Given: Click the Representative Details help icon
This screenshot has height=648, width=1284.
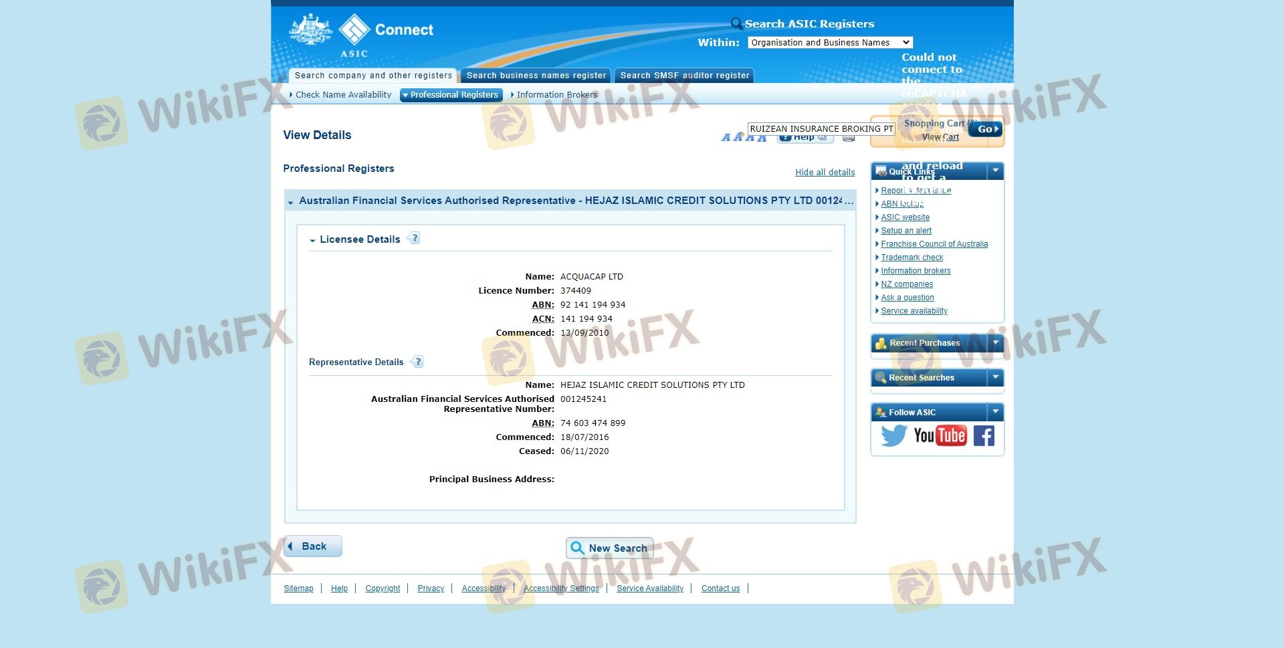Looking at the screenshot, I should pyautogui.click(x=417, y=362).
